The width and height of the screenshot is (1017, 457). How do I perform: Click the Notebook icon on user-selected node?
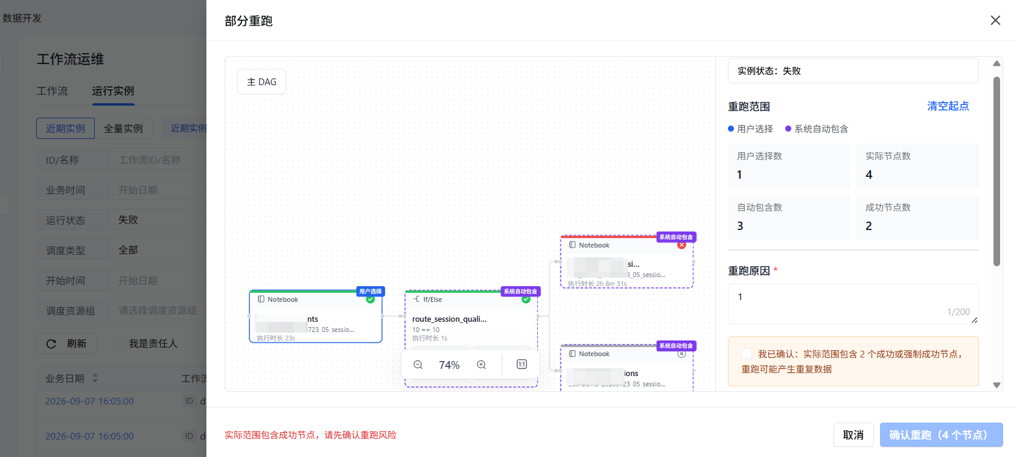(261, 299)
